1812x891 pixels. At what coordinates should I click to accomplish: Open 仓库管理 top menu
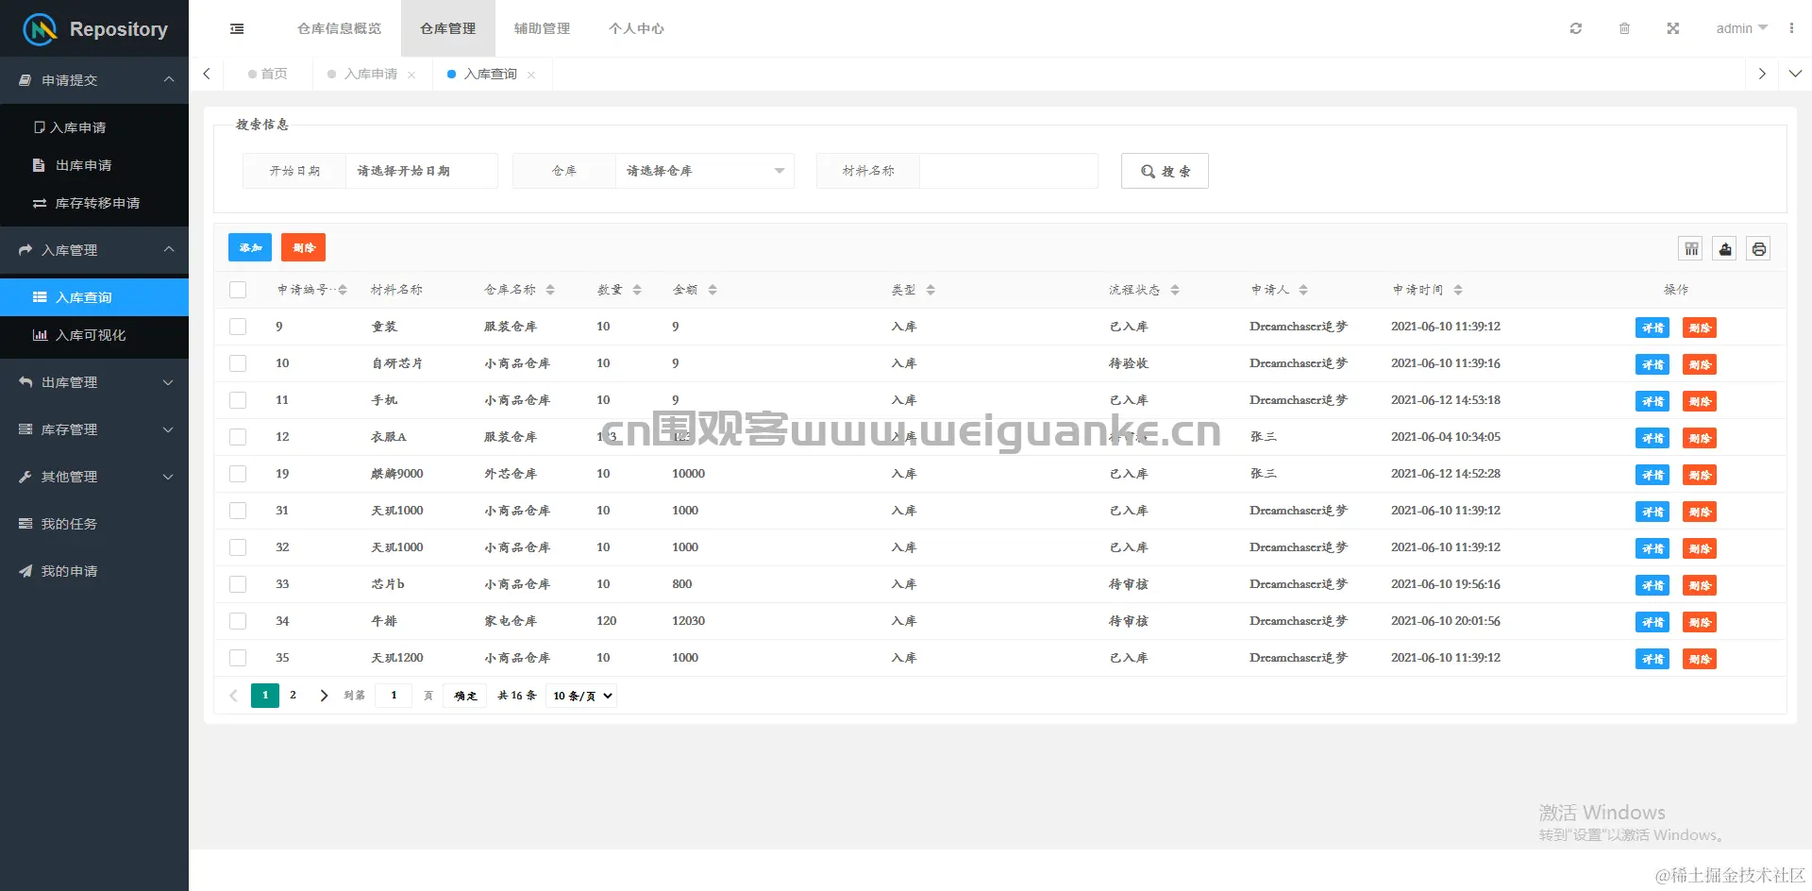(x=448, y=28)
